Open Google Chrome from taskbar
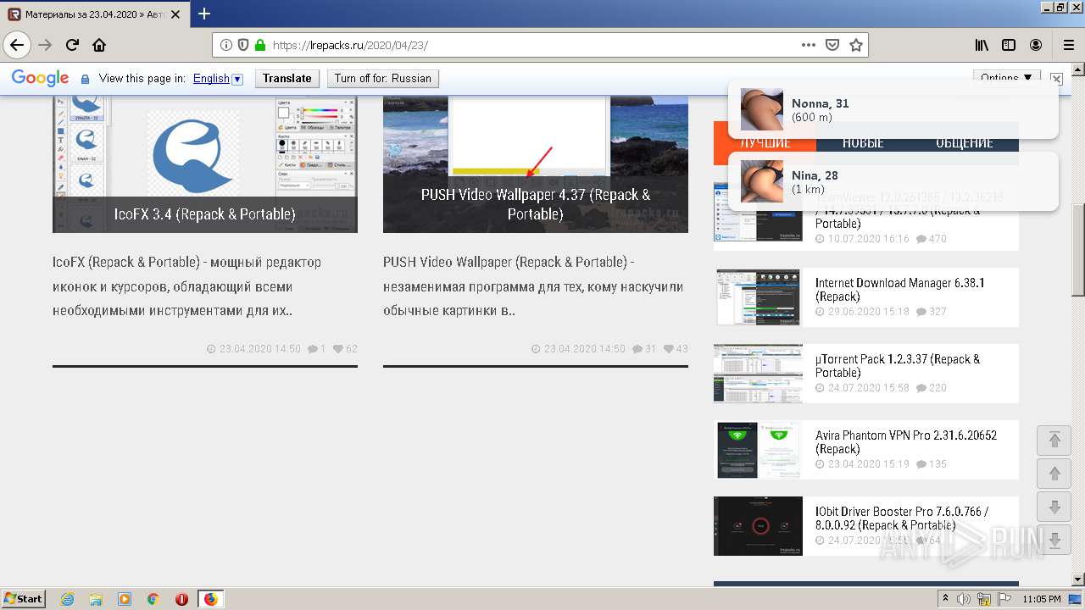This screenshot has height=610, width=1085. (153, 599)
